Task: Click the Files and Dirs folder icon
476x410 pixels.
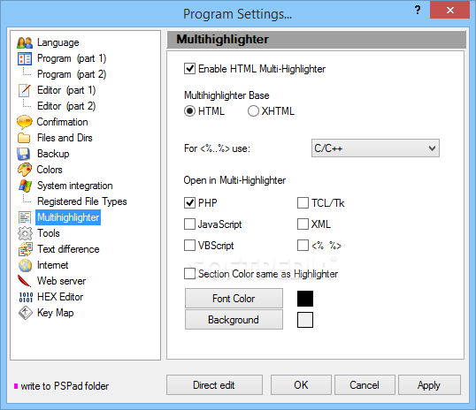Action: point(24,138)
